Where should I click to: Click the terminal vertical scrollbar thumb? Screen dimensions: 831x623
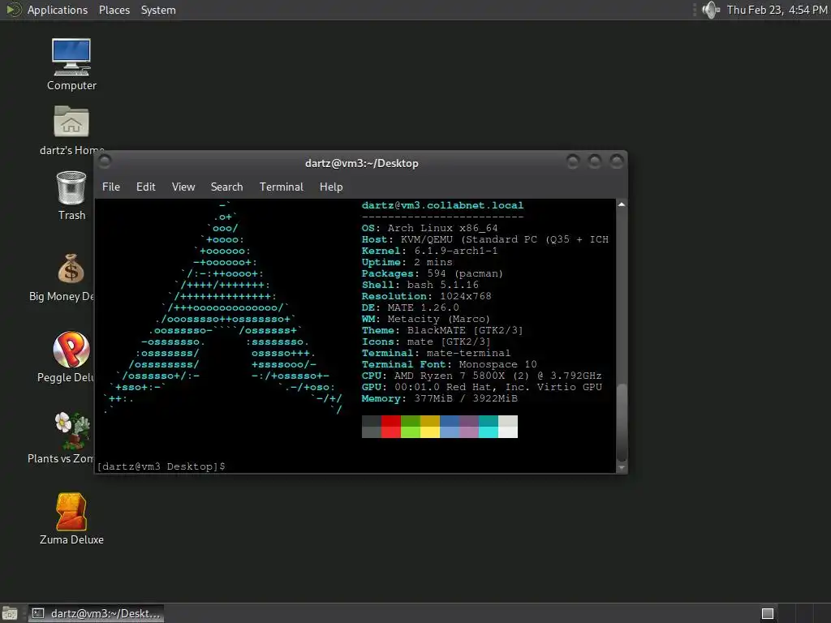coord(622,422)
